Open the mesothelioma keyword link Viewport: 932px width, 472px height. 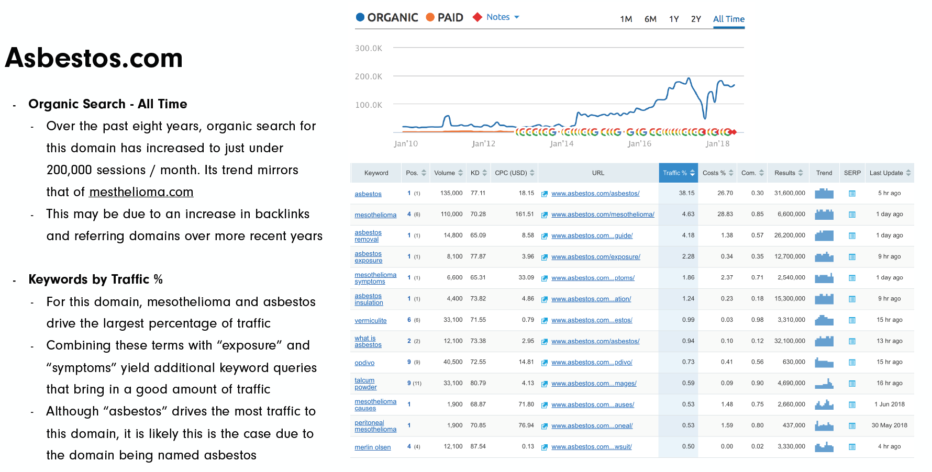pyautogui.click(x=375, y=215)
